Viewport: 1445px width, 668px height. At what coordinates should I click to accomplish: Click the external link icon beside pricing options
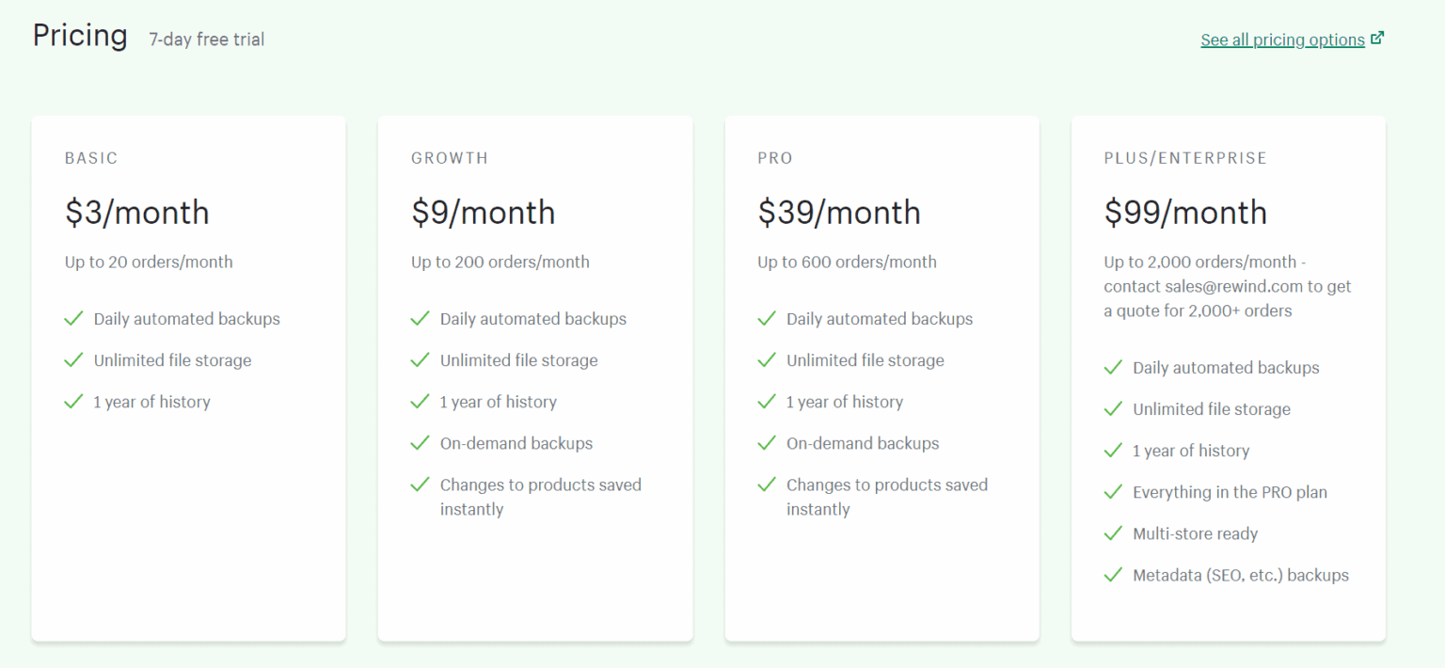(1377, 39)
